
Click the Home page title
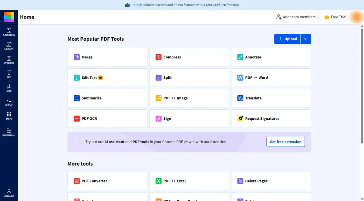pyautogui.click(x=27, y=17)
